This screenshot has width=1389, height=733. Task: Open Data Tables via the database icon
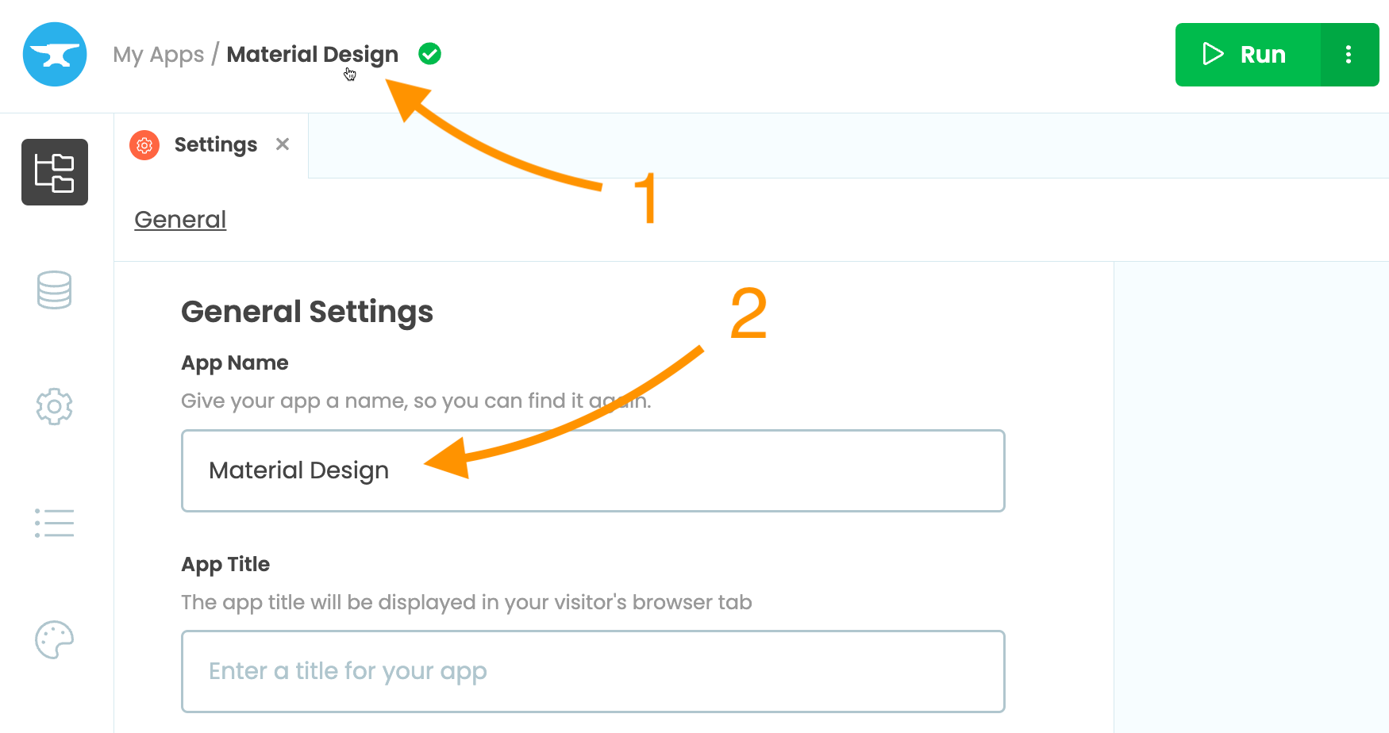54,290
